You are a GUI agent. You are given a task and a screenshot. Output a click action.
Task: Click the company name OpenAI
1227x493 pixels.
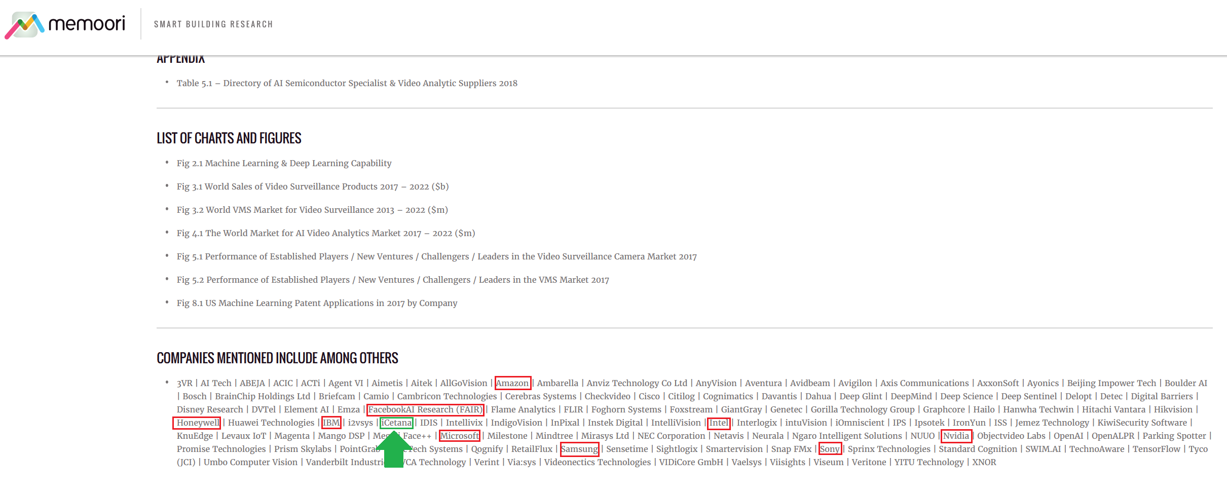pyautogui.click(x=1068, y=436)
